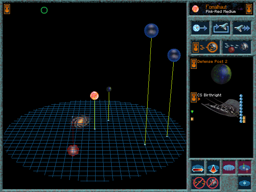Viewport: 256px width, 192px height.
Task: Click the orange chevron under CS Birthright
Action: [199, 99]
